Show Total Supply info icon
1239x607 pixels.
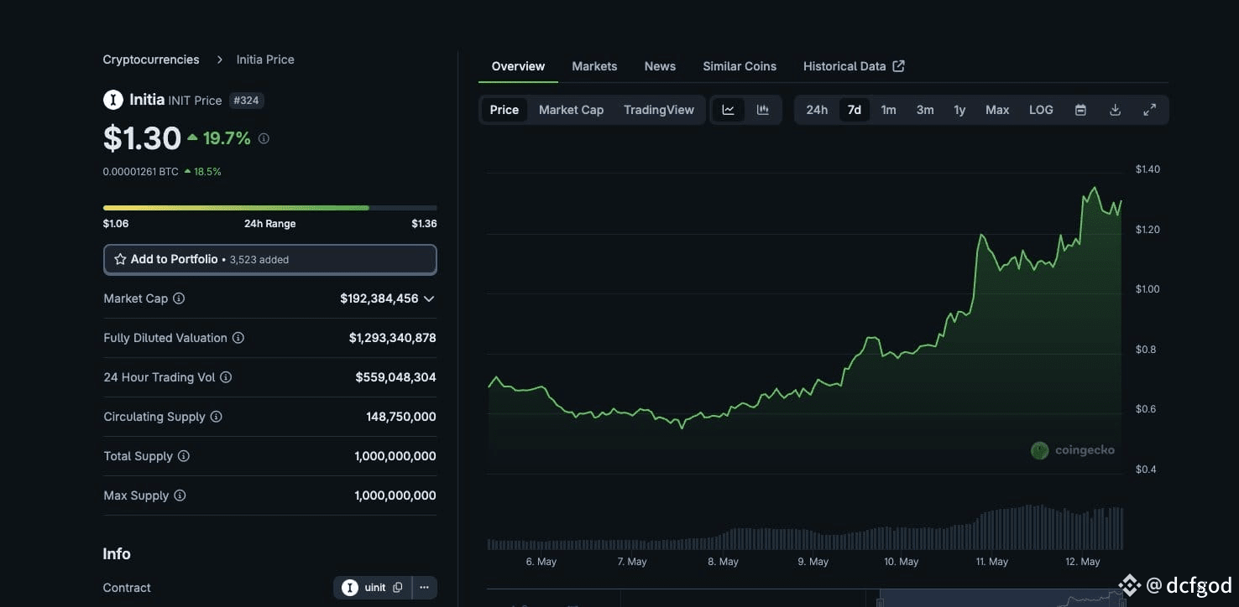(x=184, y=456)
